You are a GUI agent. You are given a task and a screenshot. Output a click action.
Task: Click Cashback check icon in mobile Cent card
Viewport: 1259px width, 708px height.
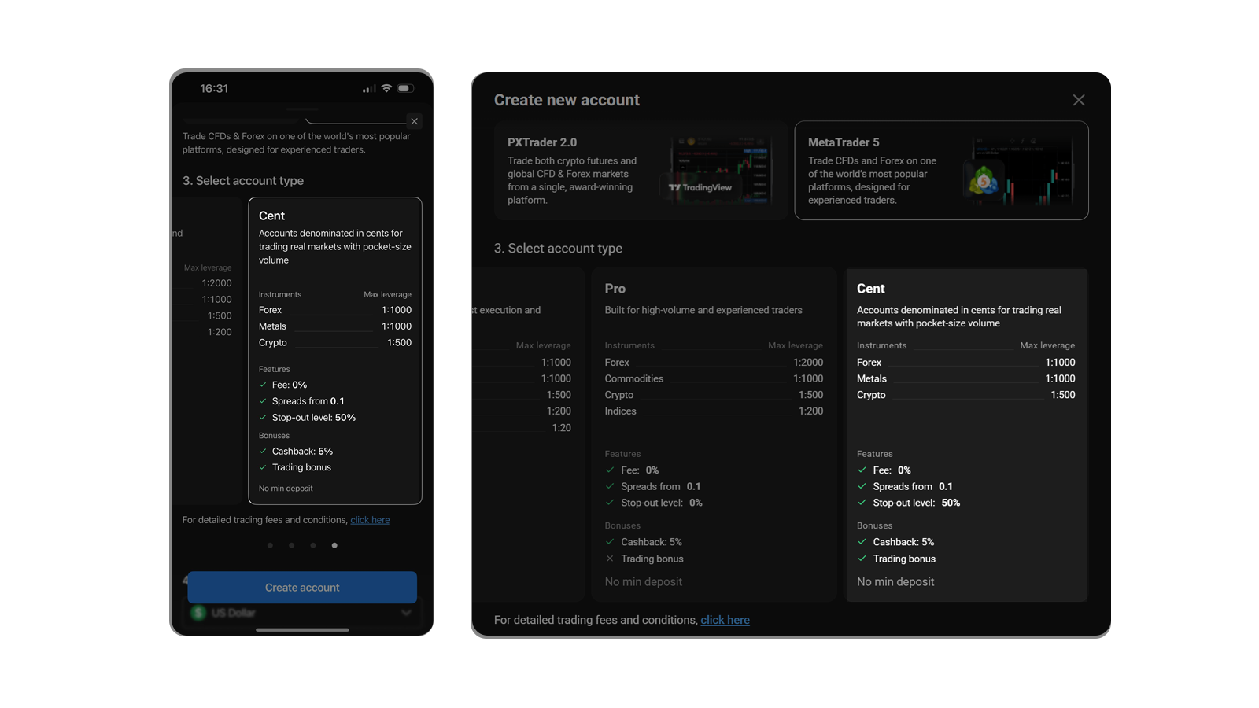point(263,451)
